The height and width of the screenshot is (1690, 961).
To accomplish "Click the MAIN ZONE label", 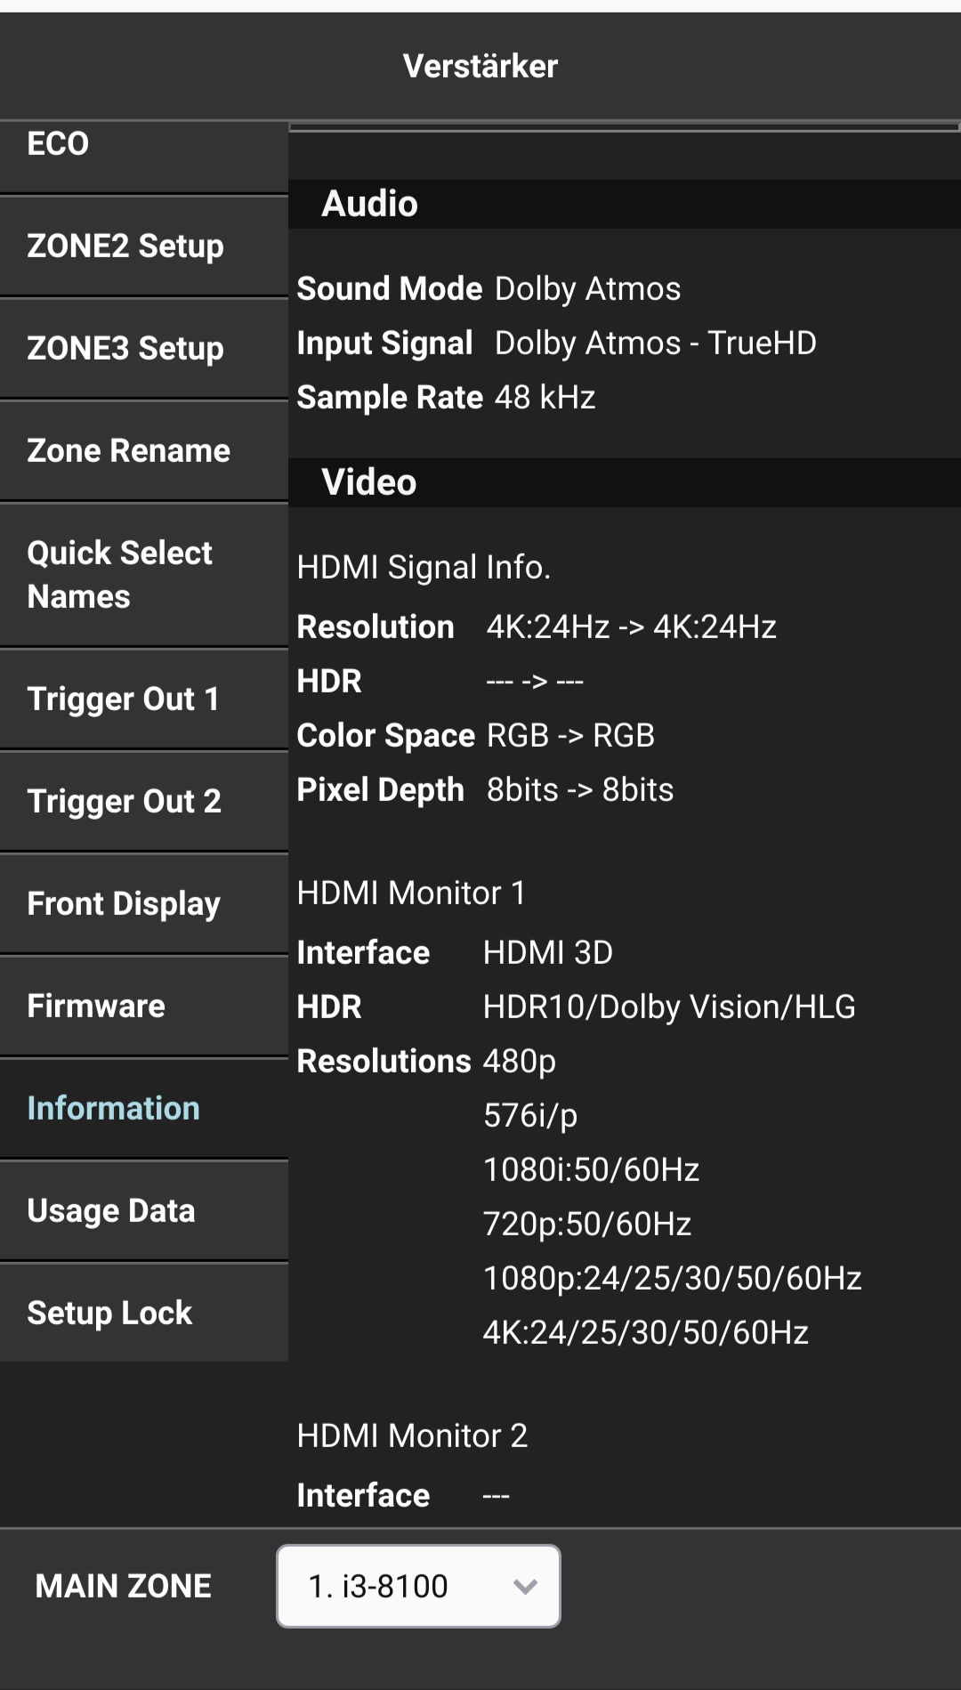I will 124,1586.
